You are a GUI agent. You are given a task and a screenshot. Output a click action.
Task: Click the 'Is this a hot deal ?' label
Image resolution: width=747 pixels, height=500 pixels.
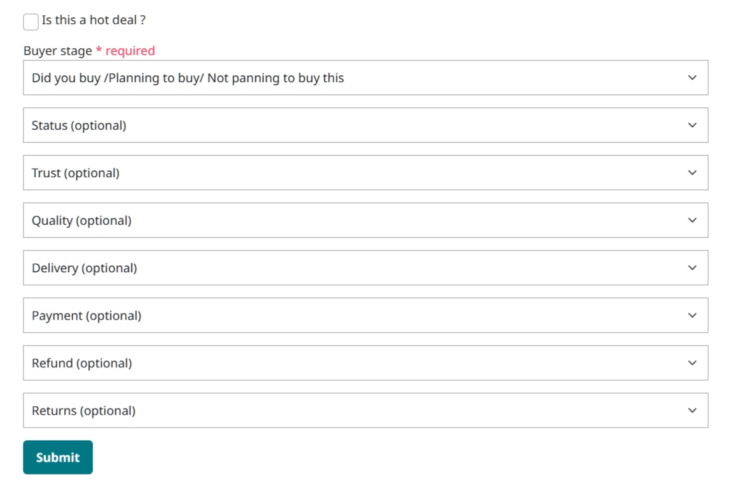click(94, 20)
